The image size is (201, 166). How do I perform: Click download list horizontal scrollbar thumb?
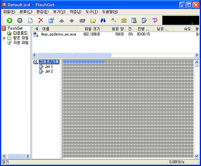[74, 55]
